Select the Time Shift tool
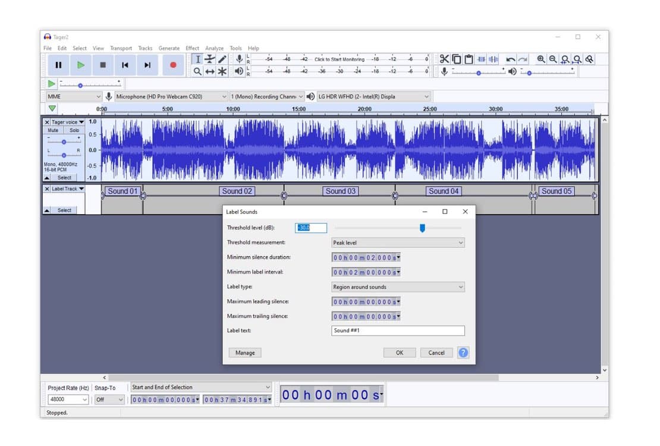Viewport: 660px width, 446px height. pyautogui.click(x=210, y=71)
